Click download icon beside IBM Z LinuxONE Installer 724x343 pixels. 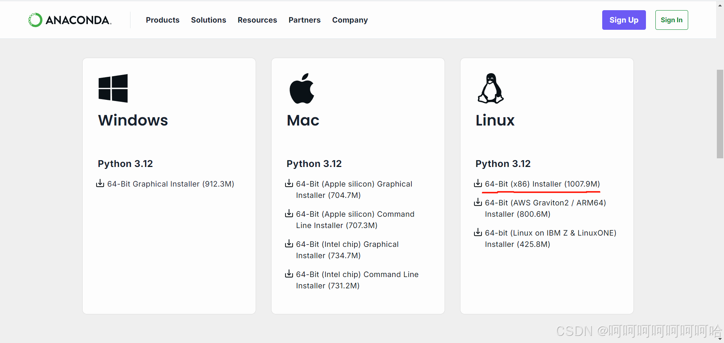[x=478, y=233]
